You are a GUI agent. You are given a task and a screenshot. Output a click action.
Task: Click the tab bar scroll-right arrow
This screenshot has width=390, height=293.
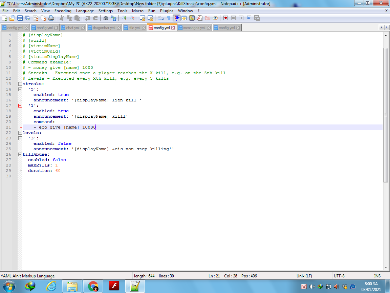point(386,27)
